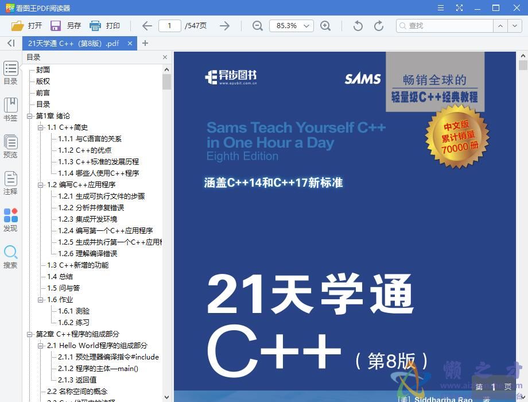Click document view scroll up arrow
Screen dimensions: 528x402
[x=523, y=56]
